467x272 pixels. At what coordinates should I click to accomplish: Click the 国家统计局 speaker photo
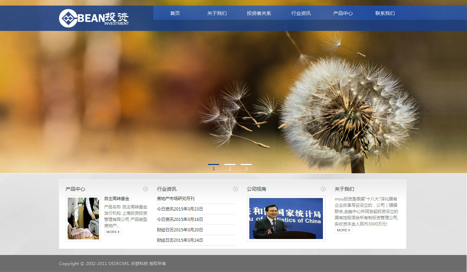pyautogui.click(x=286, y=219)
